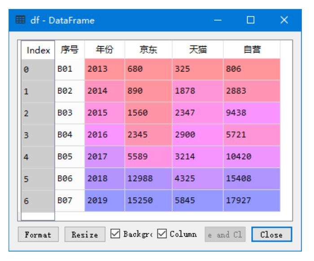
Task: Click the Close button
Action: pos(271,234)
